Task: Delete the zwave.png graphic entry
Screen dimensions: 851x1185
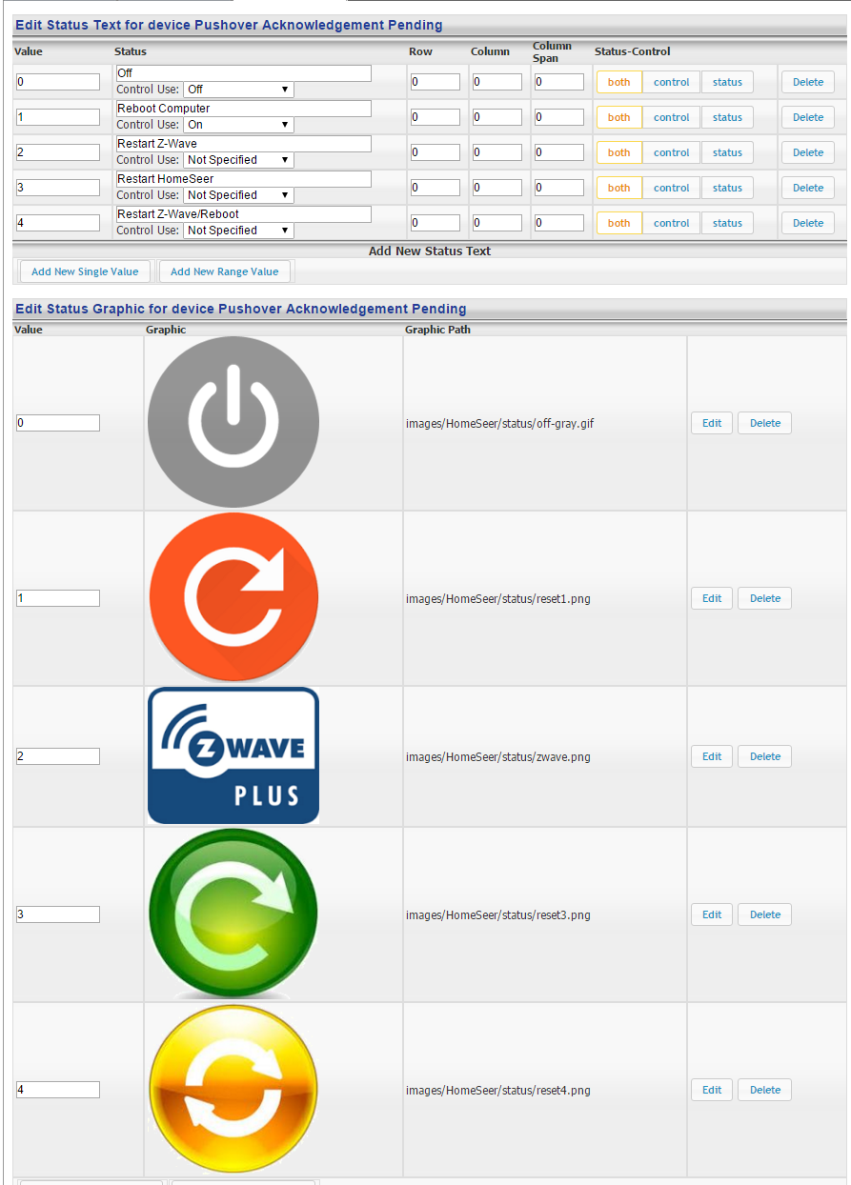Action: point(765,756)
